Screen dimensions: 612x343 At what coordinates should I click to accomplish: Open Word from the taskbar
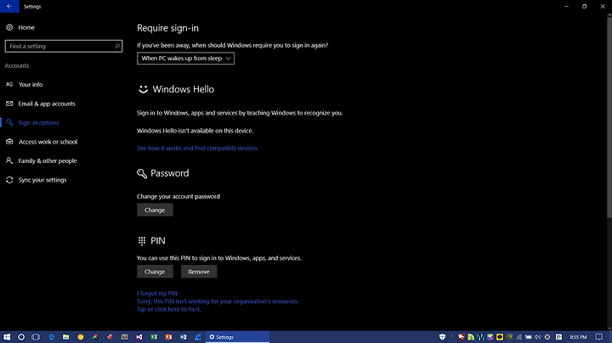click(x=183, y=337)
